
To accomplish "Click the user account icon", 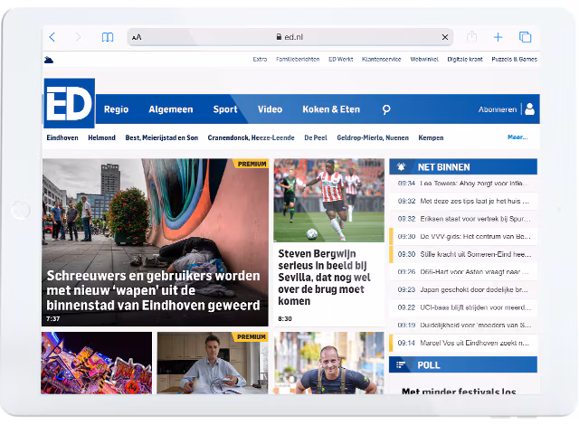I will pyautogui.click(x=529, y=109).
